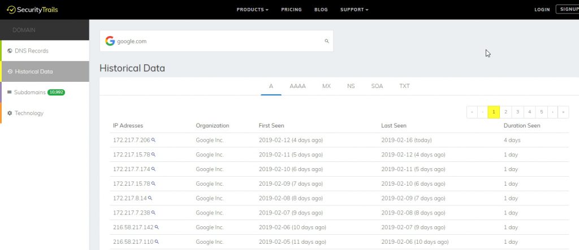Click IP address 172.217.7.206
Screen dimensions: 579x250
click(x=132, y=140)
